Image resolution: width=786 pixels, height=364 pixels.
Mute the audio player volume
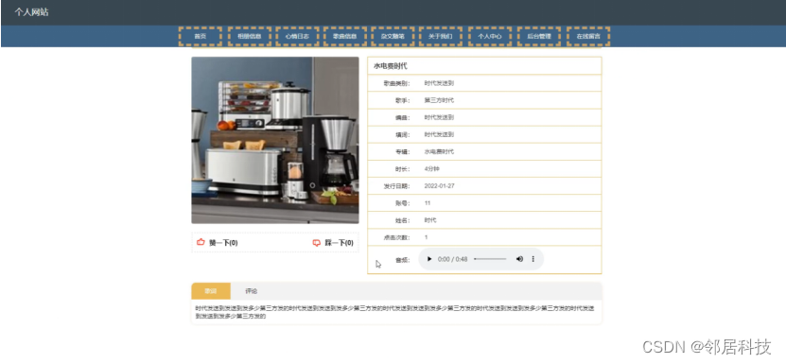tap(520, 259)
